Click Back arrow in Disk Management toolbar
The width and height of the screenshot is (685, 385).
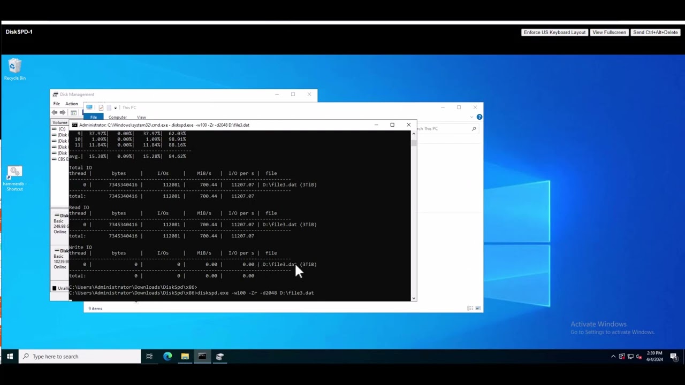coord(55,113)
